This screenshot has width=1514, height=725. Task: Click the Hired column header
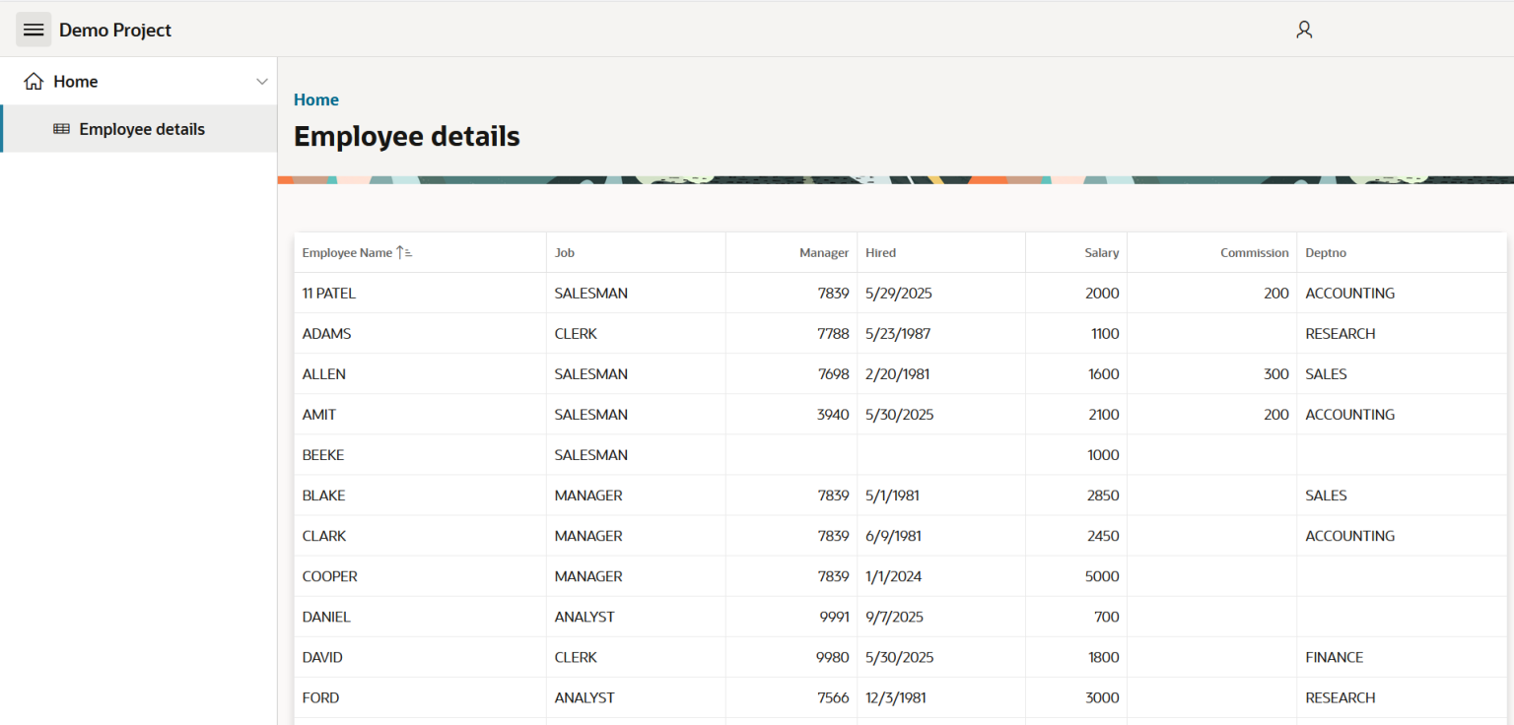(x=880, y=252)
